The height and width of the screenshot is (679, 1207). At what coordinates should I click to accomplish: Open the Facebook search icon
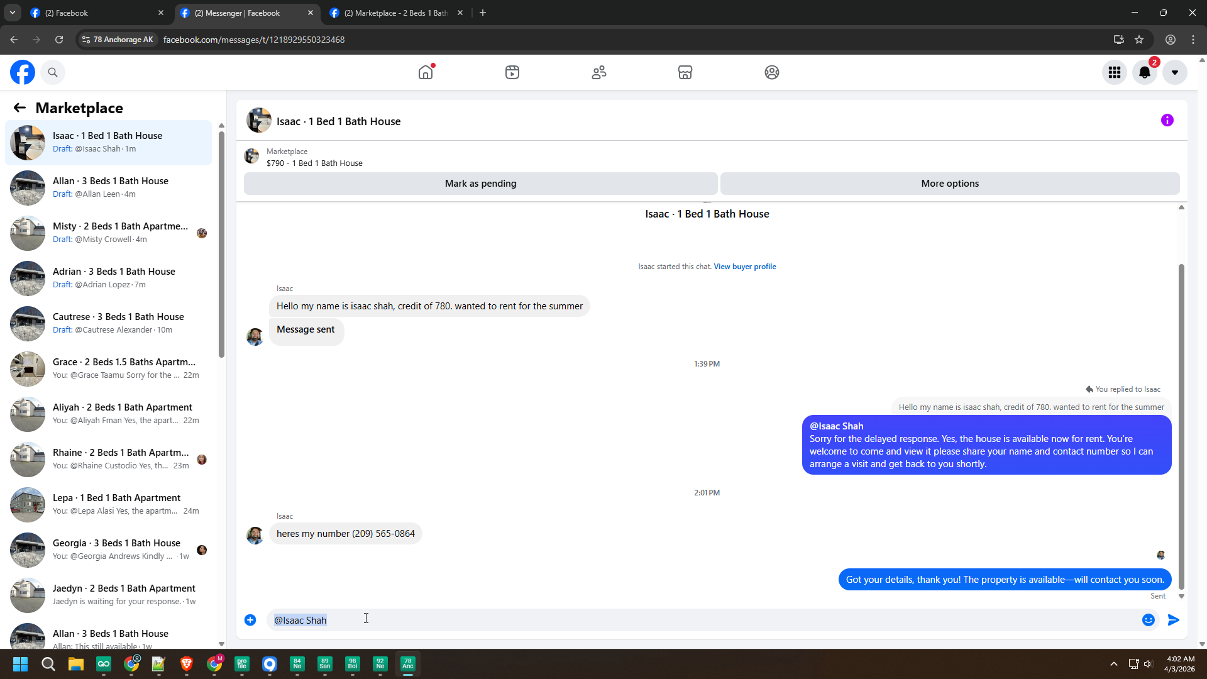coord(53,72)
